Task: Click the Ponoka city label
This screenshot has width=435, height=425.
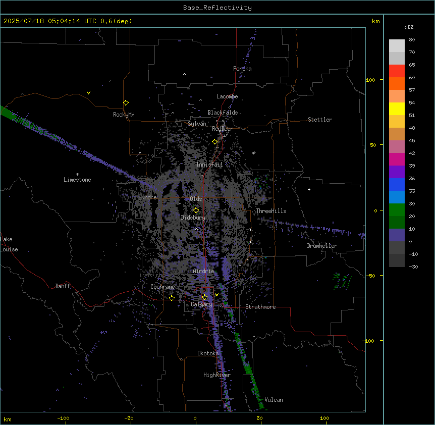Action: [x=242, y=69]
